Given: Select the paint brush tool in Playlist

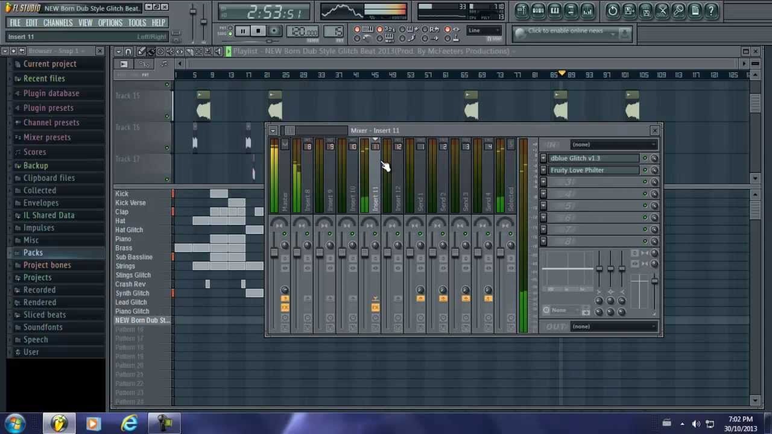Looking at the screenshot, I should (150, 52).
